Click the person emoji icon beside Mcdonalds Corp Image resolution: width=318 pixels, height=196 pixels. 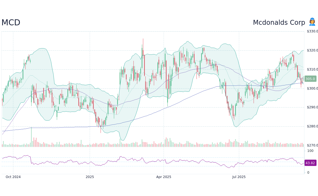[312, 22]
